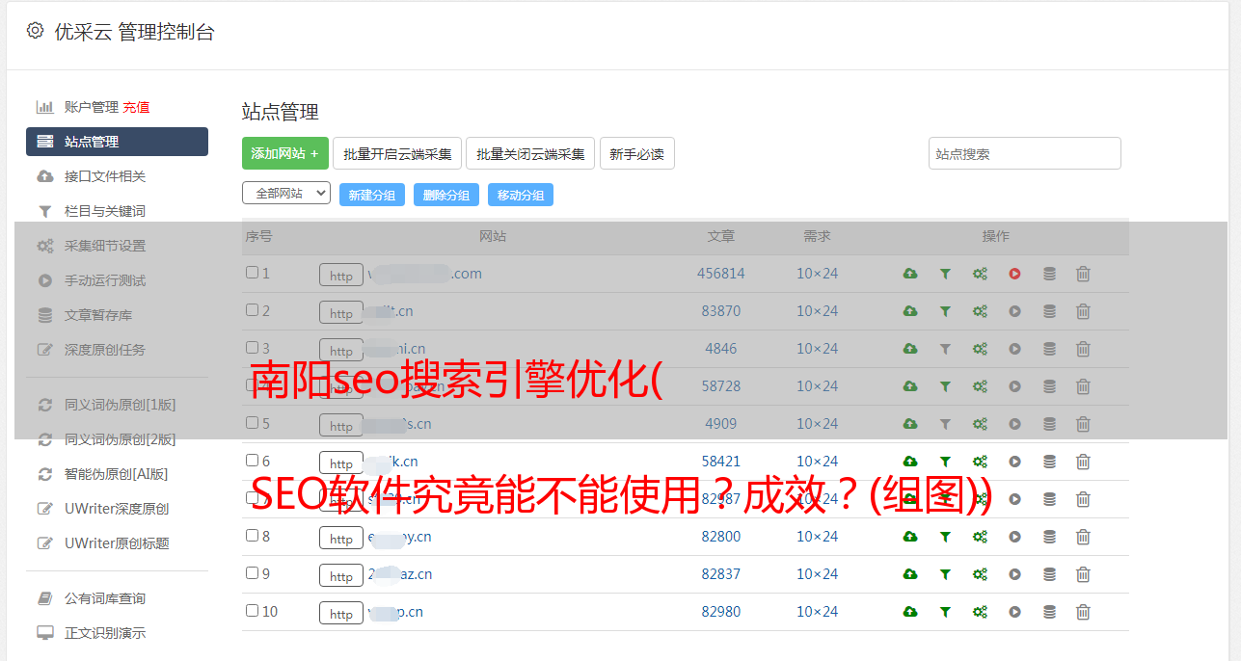Click the http button in row 10
This screenshot has height=661, width=1241.
[341, 614]
